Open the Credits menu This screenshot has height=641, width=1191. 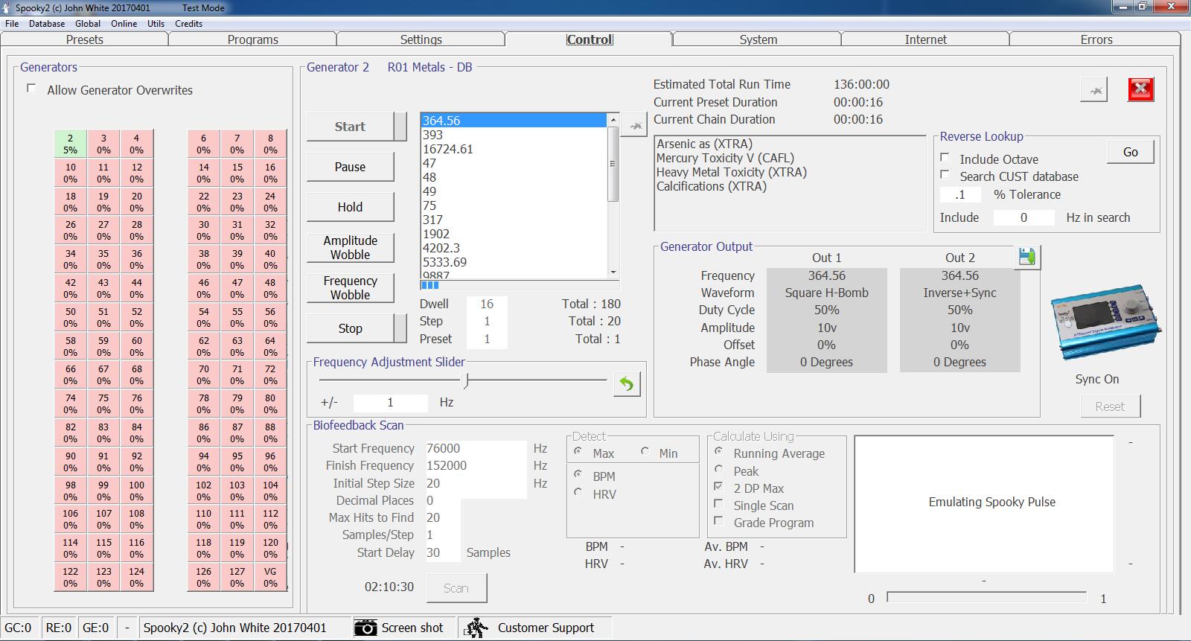188,23
